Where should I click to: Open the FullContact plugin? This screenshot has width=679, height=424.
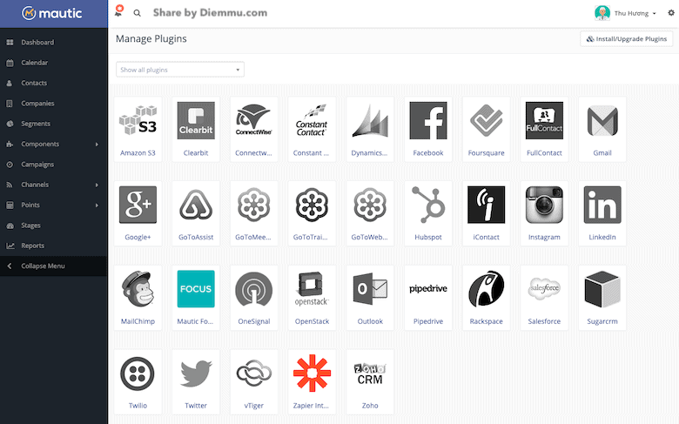tap(544, 129)
